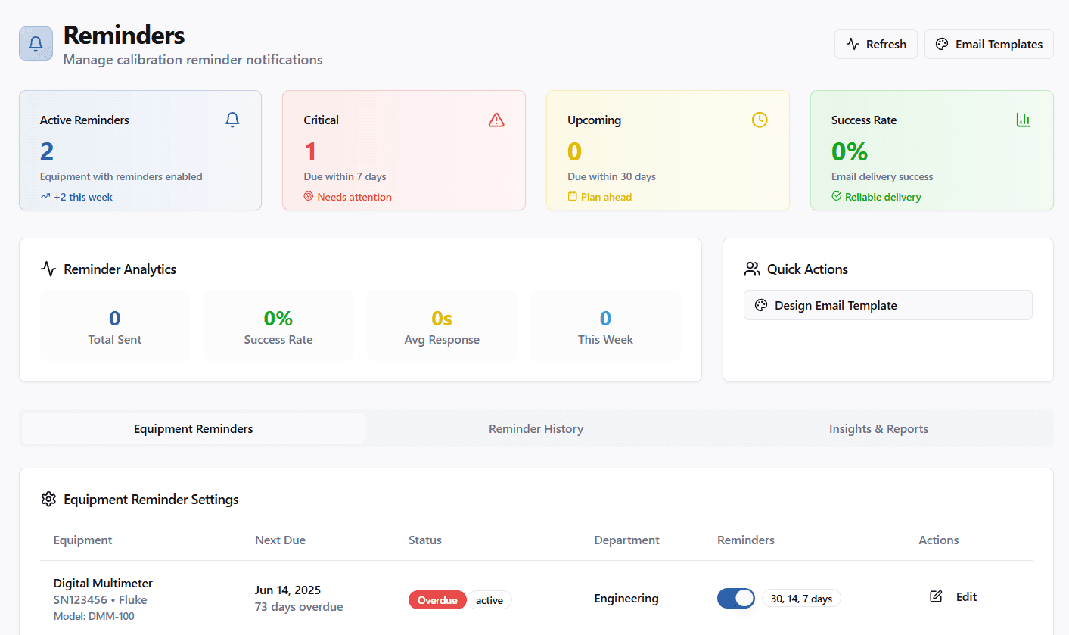Click the warning triangle icon in Critical card
1069x635 pixels.
point(496,120)
